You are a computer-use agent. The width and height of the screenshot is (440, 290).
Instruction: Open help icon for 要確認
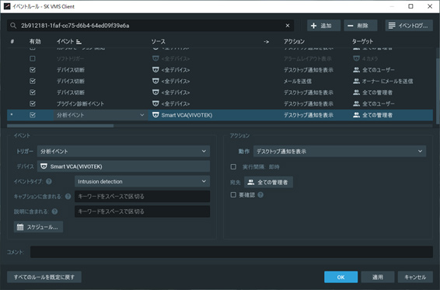pyautogui.click(x=260, y=195)
